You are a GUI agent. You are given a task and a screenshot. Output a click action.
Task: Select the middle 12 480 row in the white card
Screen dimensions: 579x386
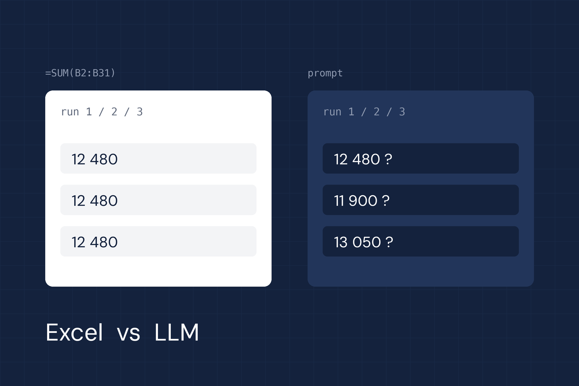158,200
